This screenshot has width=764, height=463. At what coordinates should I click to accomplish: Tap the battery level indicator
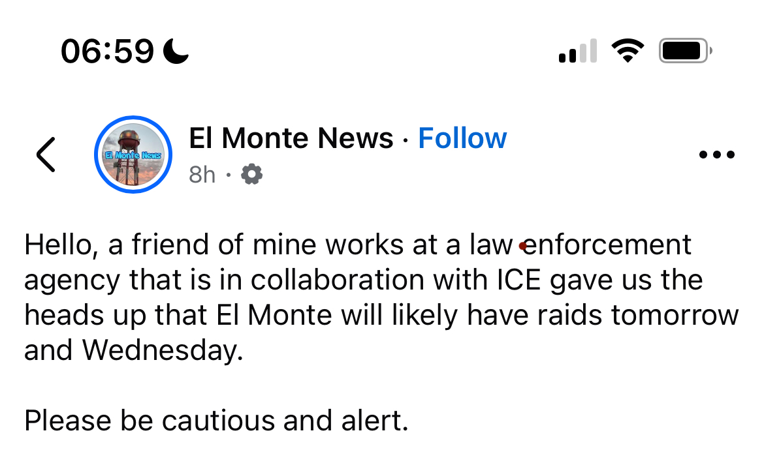[x=685, y=51]
